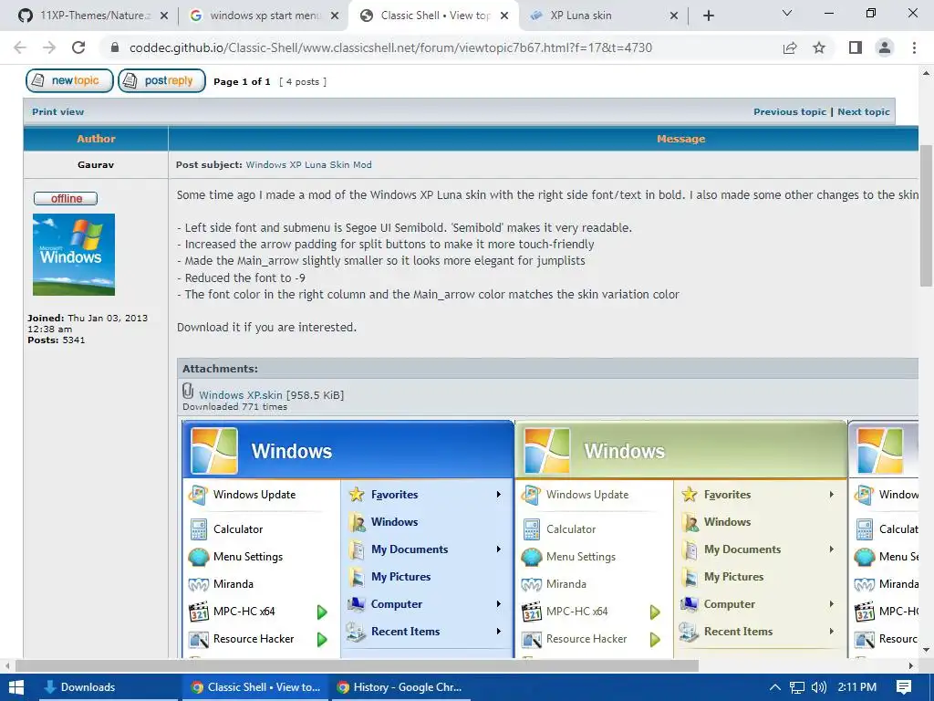Viewport: 934px width, 701px height.
Task: Click the horizontal page scrollbar
Action: pos(357,665)
